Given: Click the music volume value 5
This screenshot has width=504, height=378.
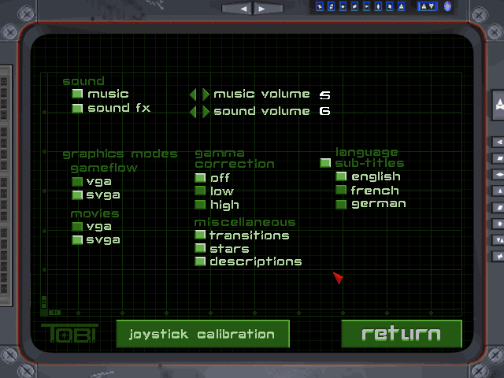Looking at the screenshot, I should [x=324, y=95].
